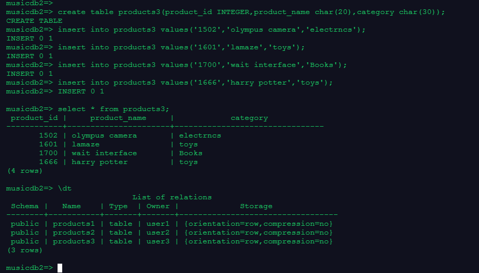
Task: Select the 1502 cell in query results
Action: tap(48, 135)
